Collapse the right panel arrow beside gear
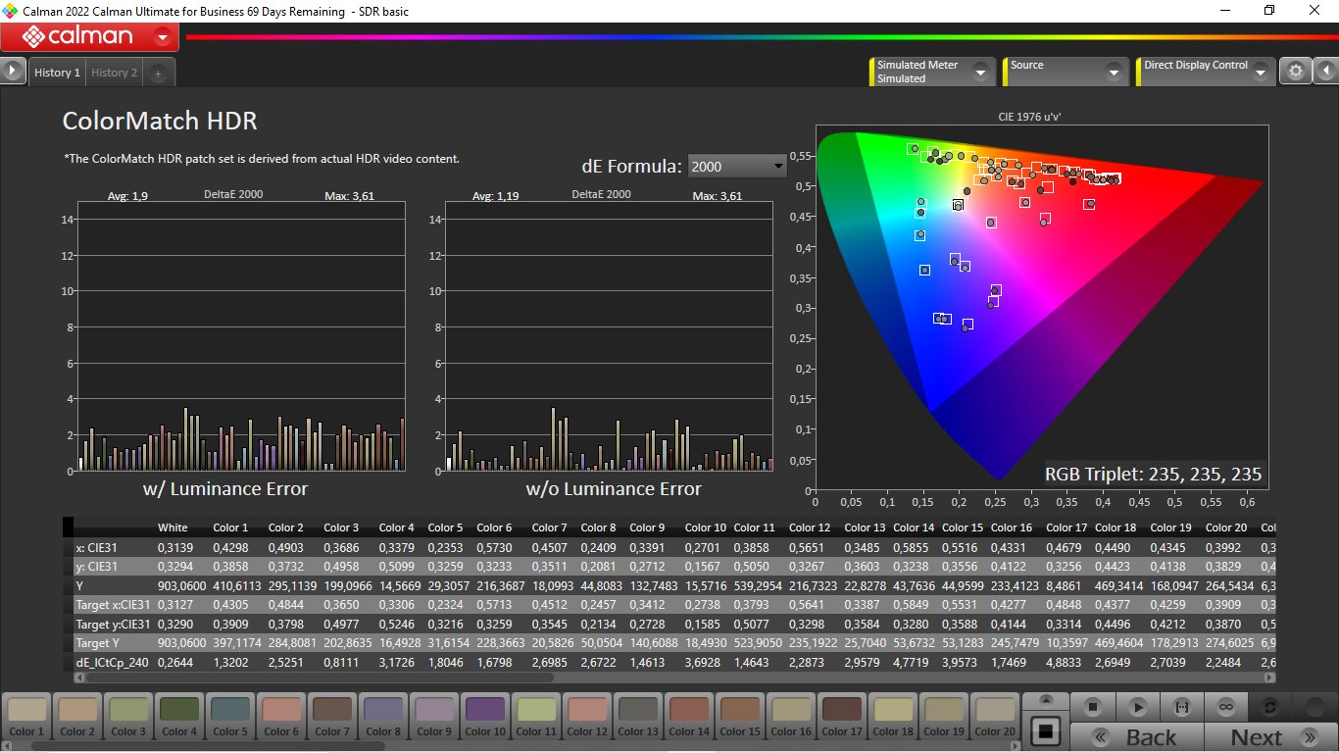The image size is (1339, 753). [1325, 72]
